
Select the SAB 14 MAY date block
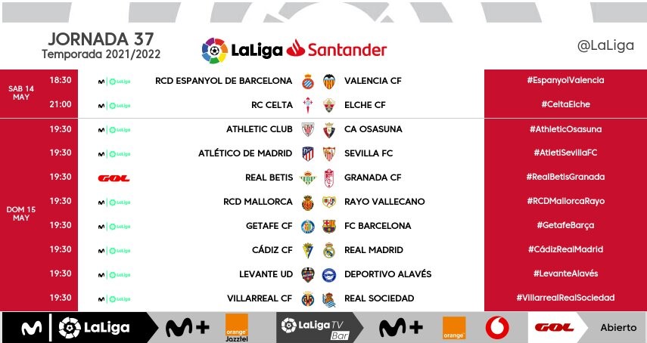point(21,93)
